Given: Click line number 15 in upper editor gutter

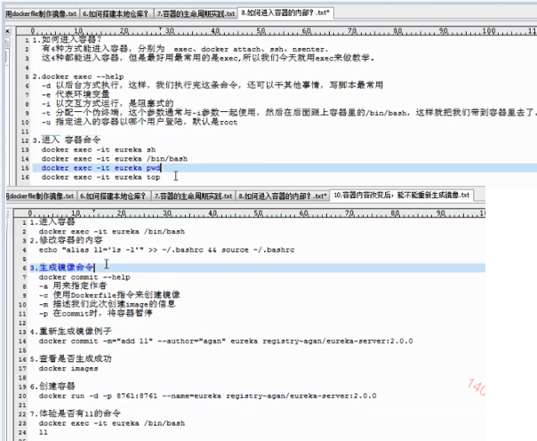Looking at the screenshot, I should click(25, 168).
